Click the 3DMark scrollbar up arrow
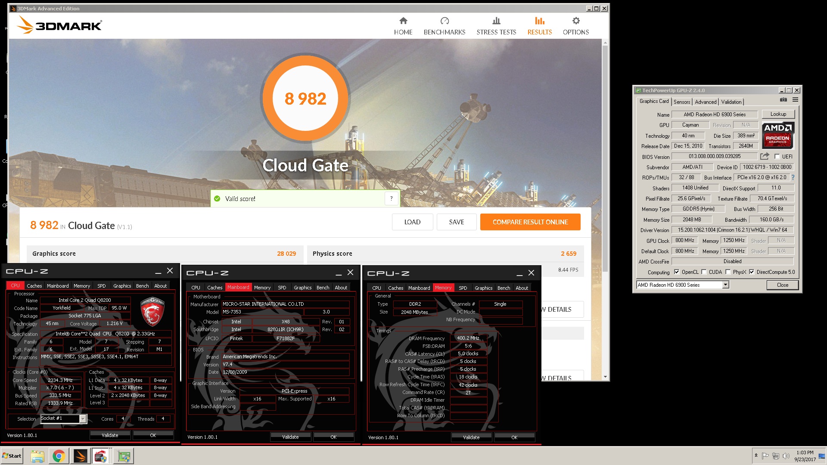This screenshot has height=465, width=827. (x=605, y=43)
